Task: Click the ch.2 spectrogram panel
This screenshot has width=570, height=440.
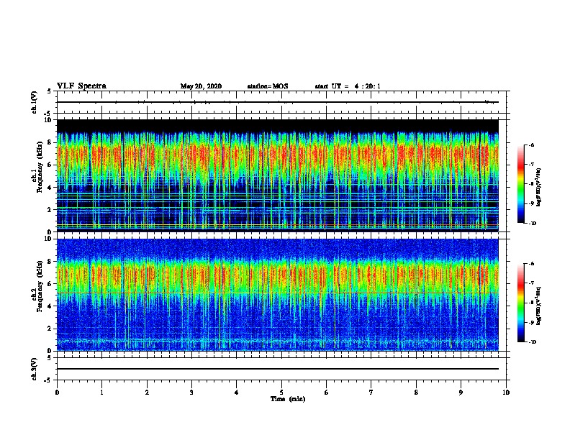Action: (277, 295)
